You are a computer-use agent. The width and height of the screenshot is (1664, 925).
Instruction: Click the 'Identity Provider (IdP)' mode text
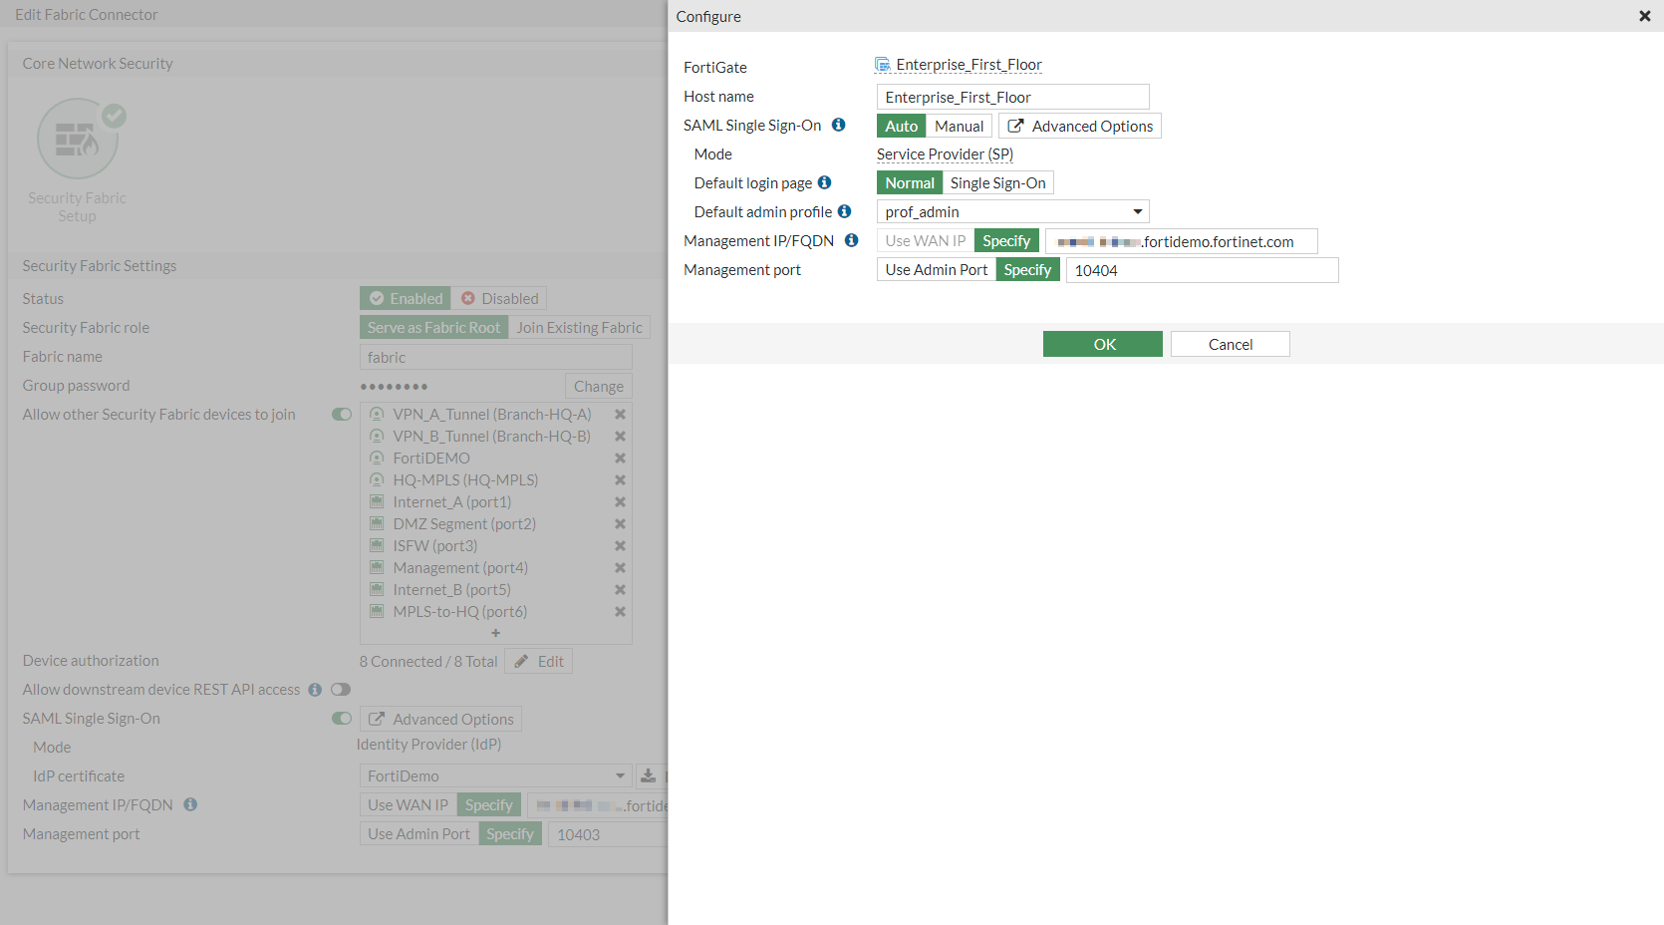click(428, 745)
